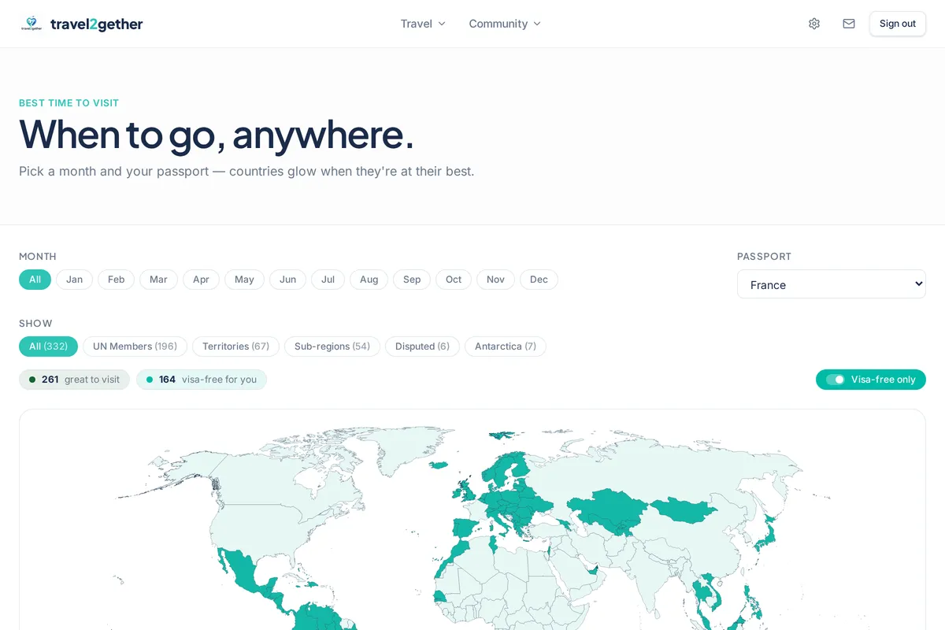This screenshot has height=630, width=945.
Task: Show Disputed (6) regions
Action: point(422,346)
